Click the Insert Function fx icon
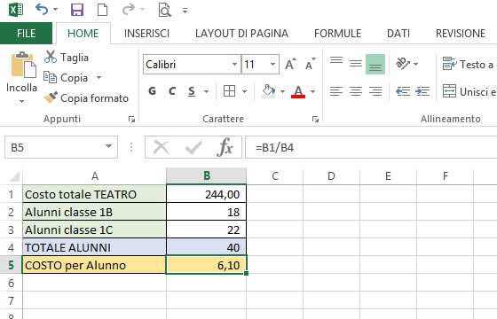The width and height of the screenshot is (497, 319). 225,147
